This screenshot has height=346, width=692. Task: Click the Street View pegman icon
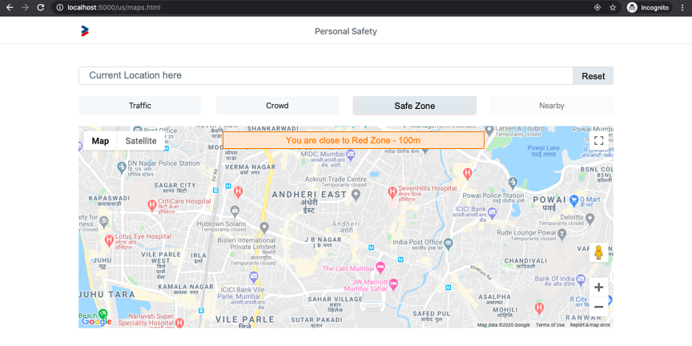point(598,252)
